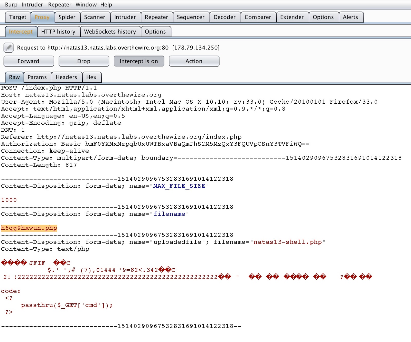Switch to the Spider tab
The height and width of the screenshot is (342, 411).
(x=67, y=17)
